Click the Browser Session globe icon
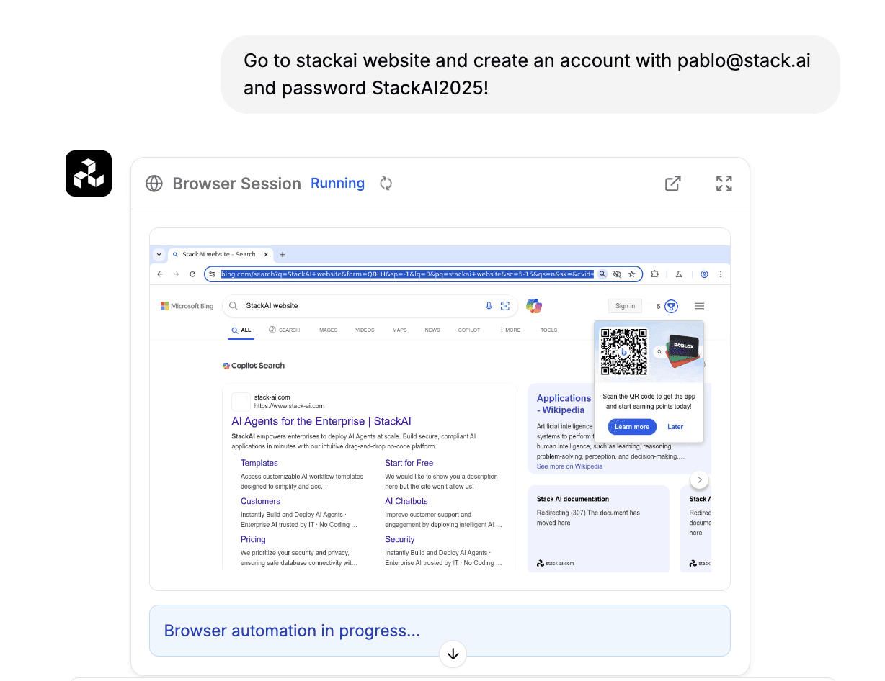This screenshot has height=681, width=885. [154, 184]
